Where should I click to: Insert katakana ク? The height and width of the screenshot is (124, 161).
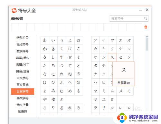tap(112, 49)
